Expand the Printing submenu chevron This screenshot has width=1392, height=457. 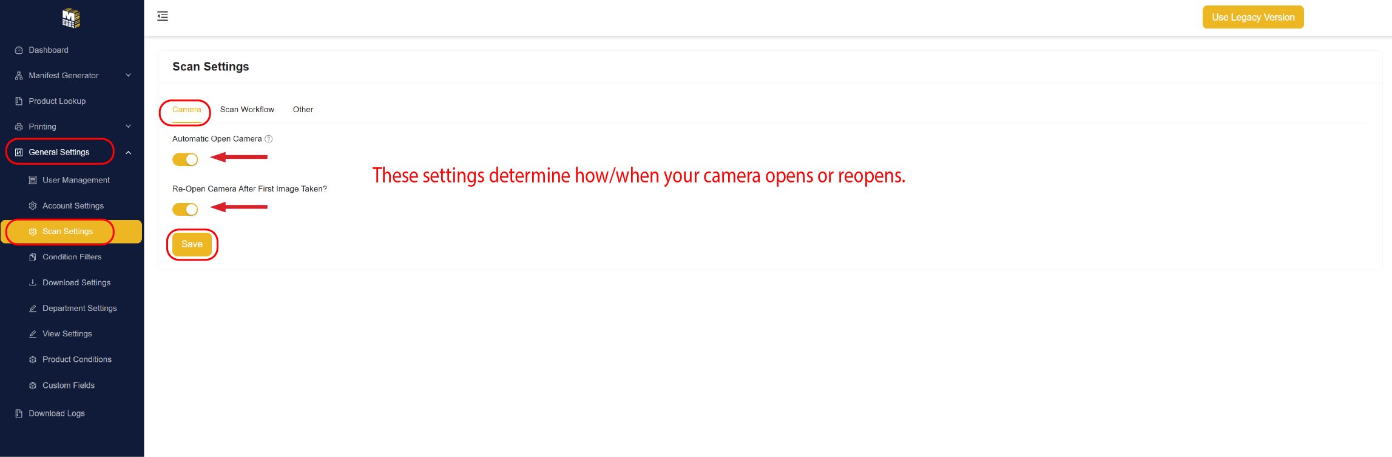coord(128,126)
